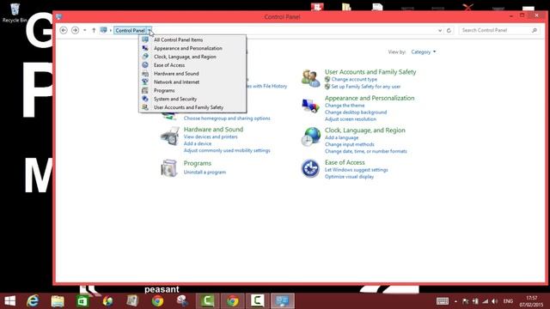Choose Programs in dropdown menu
The width and height of the screenshot is (550, 309).
192,90
